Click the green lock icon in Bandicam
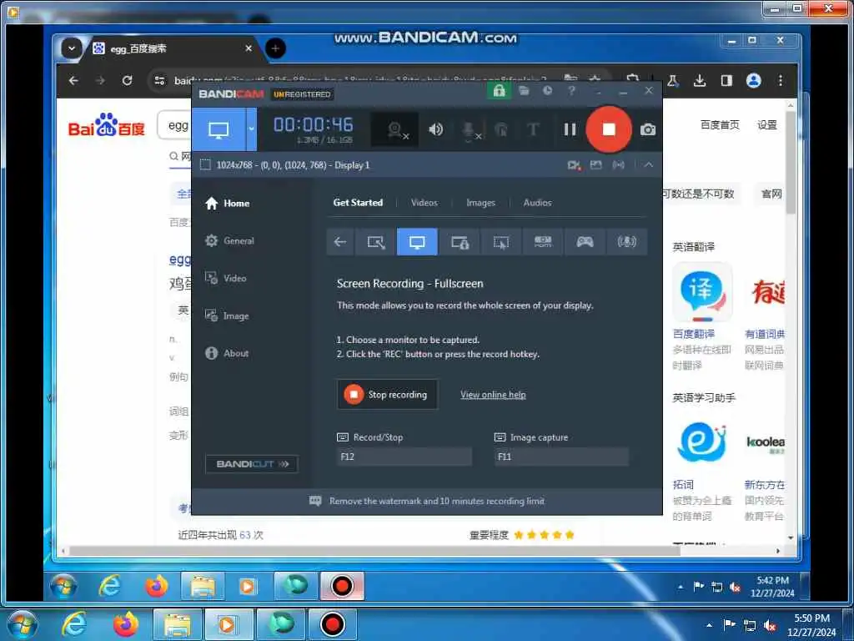Screen dimensions: 854x641 [499, 91]
